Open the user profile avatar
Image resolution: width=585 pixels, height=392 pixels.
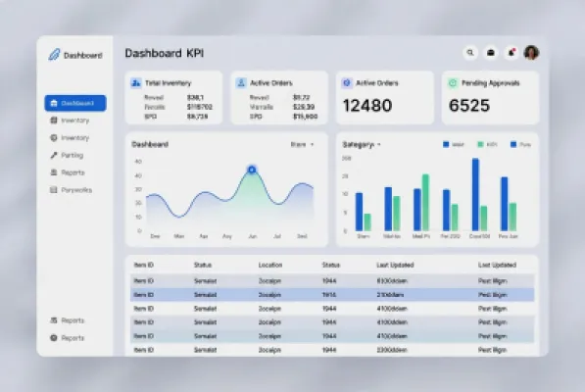tap(531, 53)
